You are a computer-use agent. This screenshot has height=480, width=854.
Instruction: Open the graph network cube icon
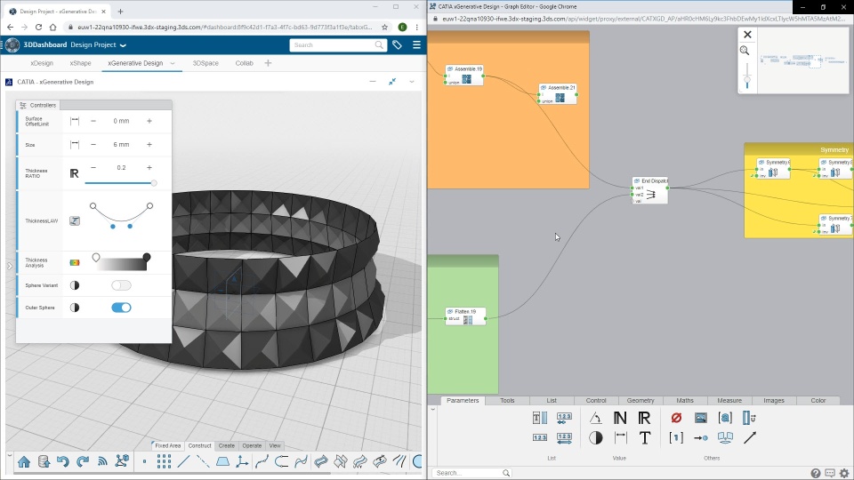[x=122, y=461]
